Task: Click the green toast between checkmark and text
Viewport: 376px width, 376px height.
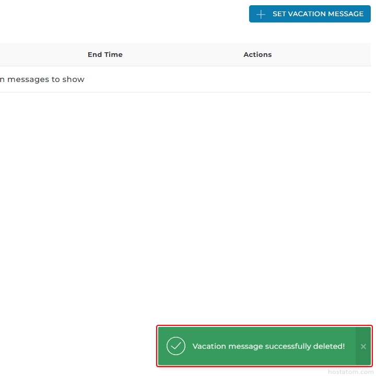Action: [x=189, y=346]
